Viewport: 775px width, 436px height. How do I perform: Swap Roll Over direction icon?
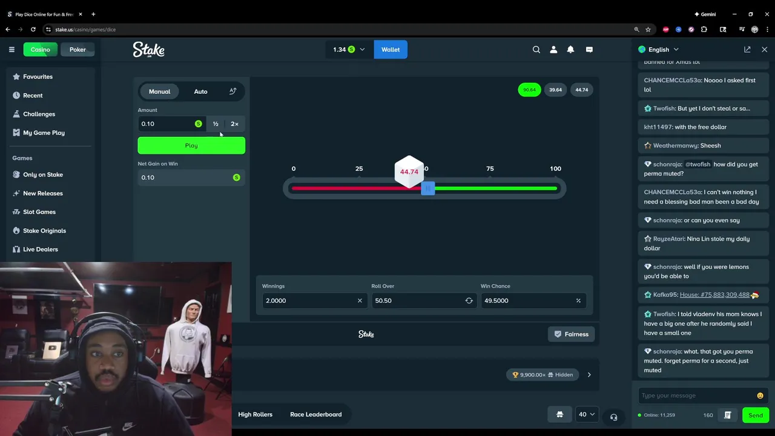tap(469, 300)
